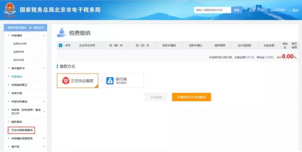Viewport: 302px width, 152px height.
Task: Open 缴款查询 in the sidebar
Action: point(17,122)
